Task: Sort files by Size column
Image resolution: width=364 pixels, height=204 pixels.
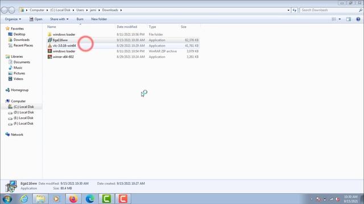Action: pos(183,27)
